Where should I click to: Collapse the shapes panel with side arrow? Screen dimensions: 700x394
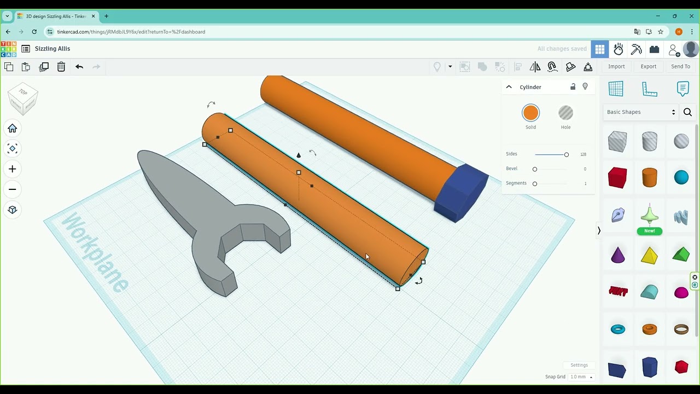pos(599,231)
